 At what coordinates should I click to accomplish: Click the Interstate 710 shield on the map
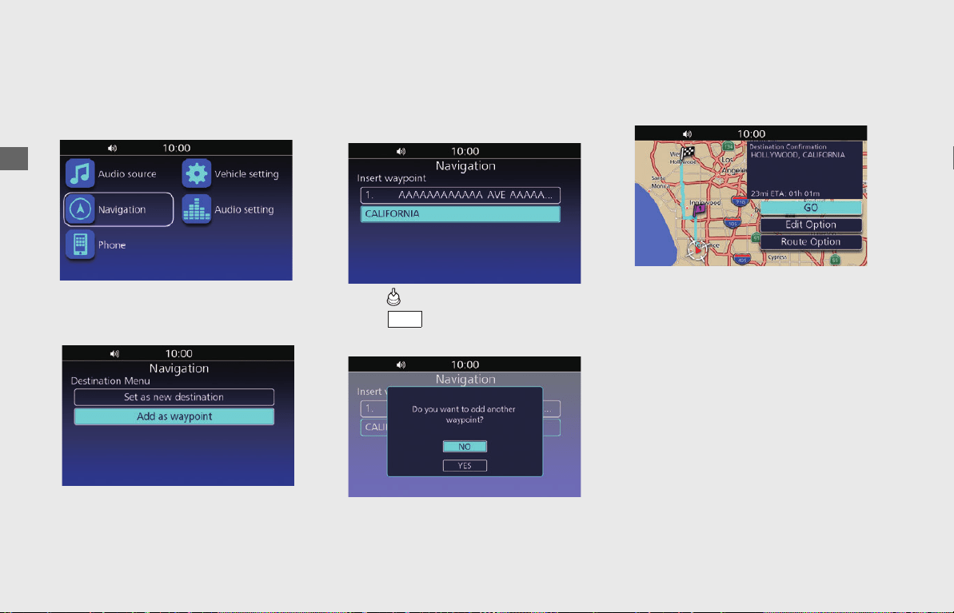(740, 201)
